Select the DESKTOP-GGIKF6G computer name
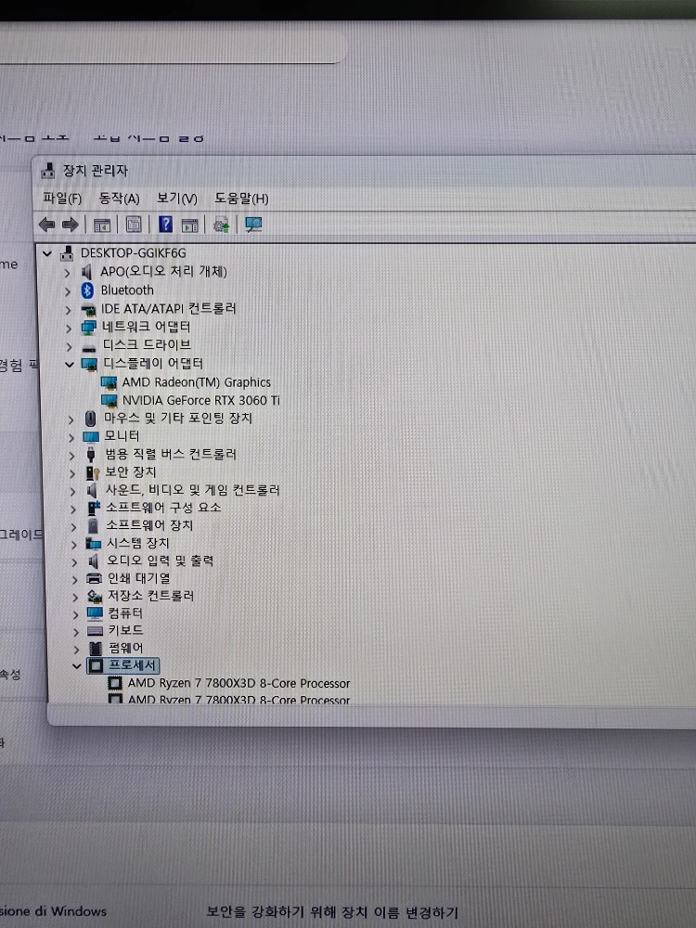Viewport: 696px width, 928px height. (133, 253)
